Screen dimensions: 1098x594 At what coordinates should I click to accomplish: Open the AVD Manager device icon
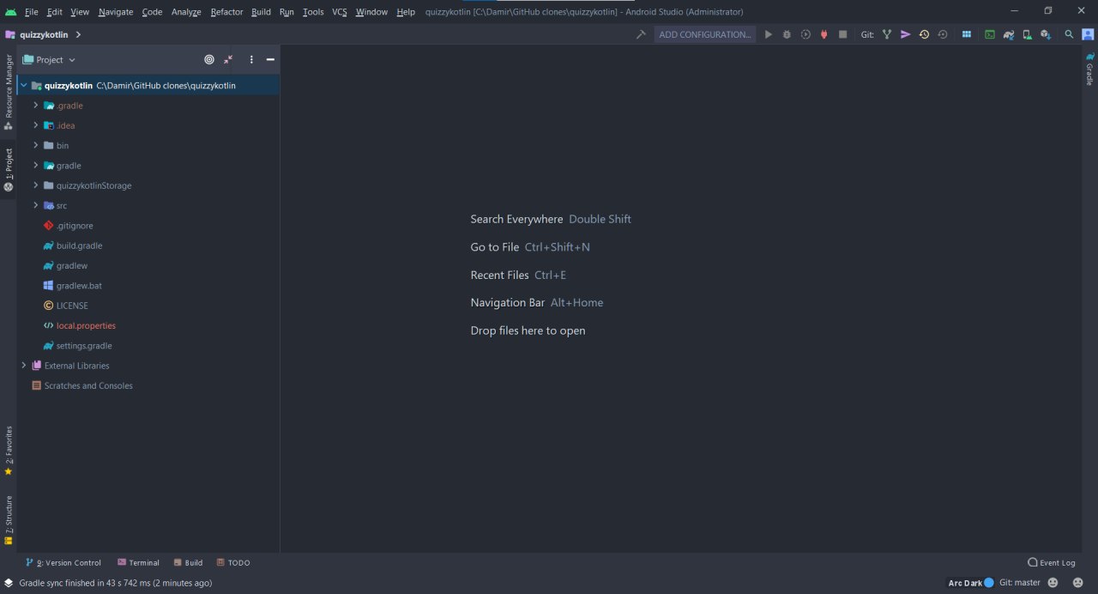tap(1027, 34)
